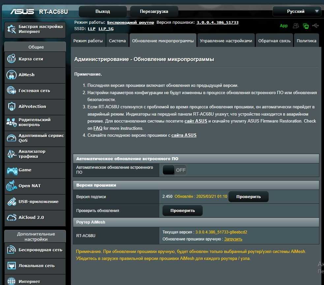Open the Управление настройками tab
Image resolution: width=324 pixels, height=285 pixels.
(226, 41)
